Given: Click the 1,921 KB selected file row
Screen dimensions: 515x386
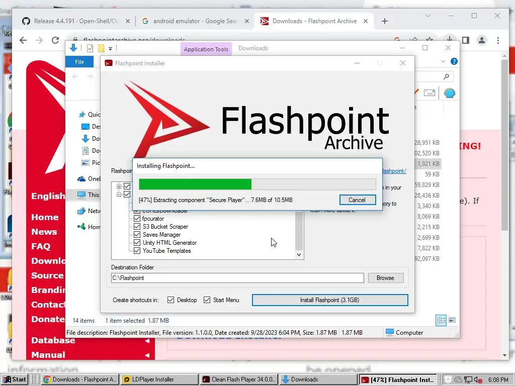Looking at the screenshot, I should pos(427,163).
